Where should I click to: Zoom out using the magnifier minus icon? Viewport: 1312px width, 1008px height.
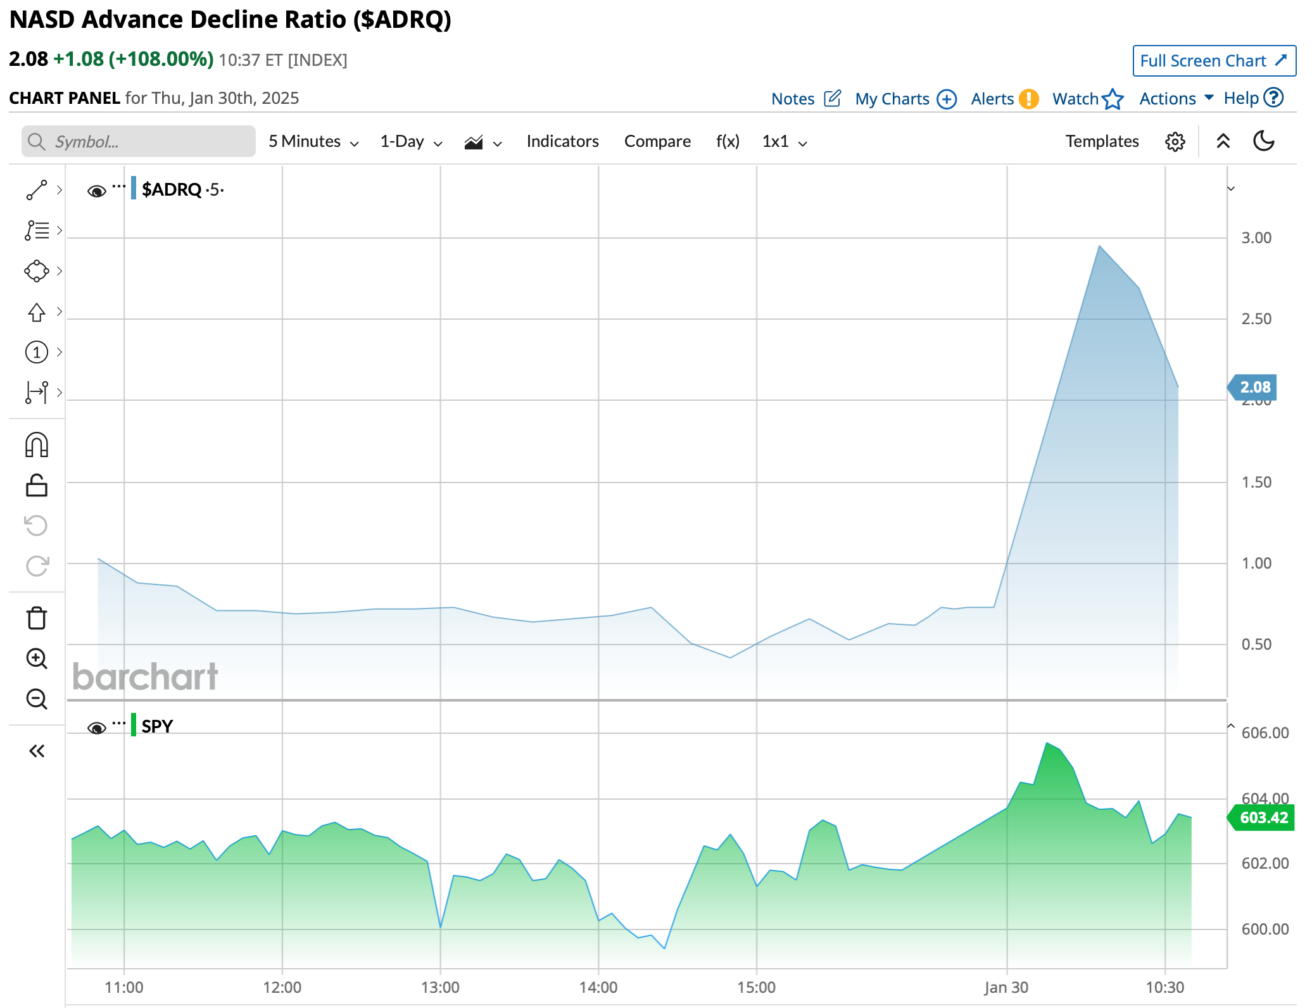tap(36, 699)
